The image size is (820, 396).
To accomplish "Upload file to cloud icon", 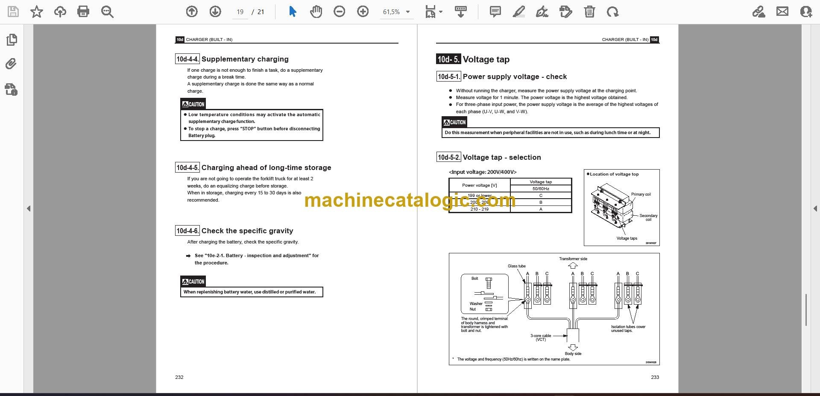I will tap(60, 12).
